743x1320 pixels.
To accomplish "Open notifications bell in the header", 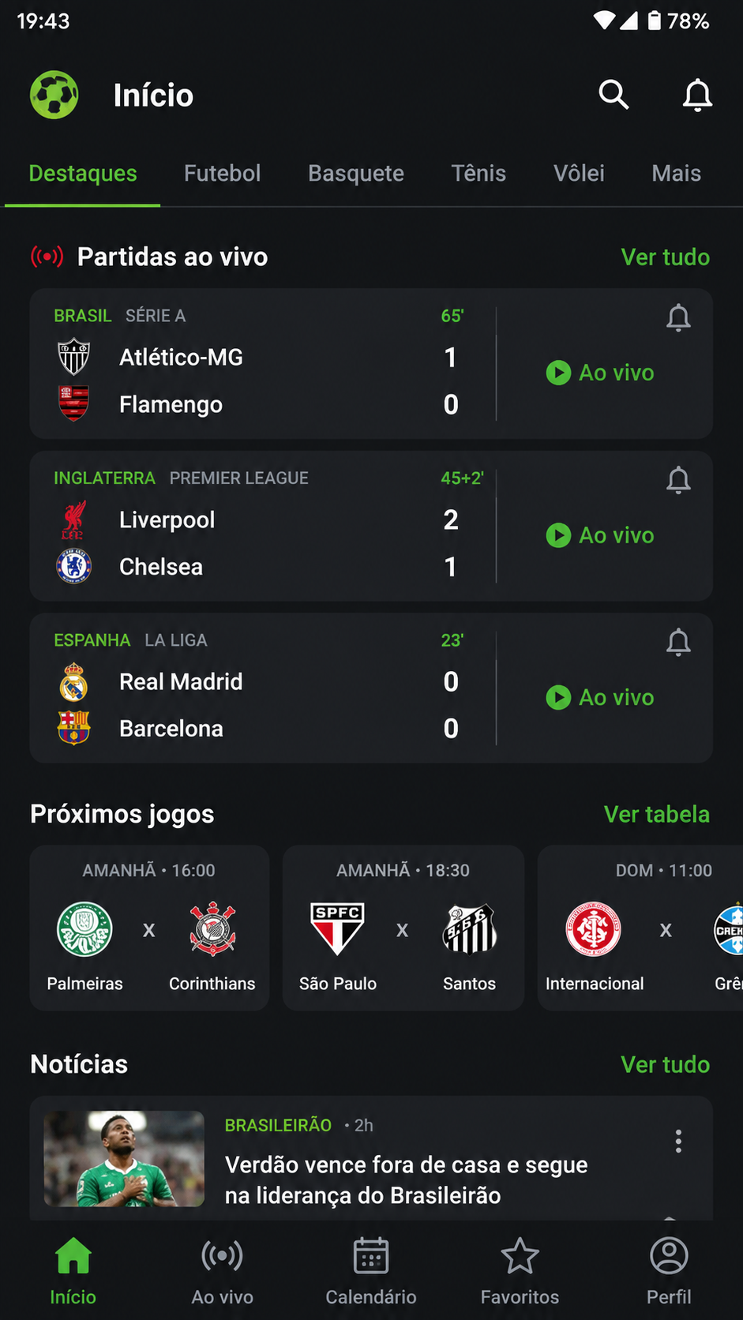I will pos(697,96).
